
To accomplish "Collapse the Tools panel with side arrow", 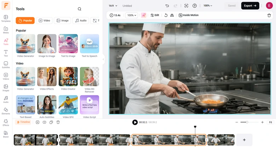I will (x=103, y=60).
